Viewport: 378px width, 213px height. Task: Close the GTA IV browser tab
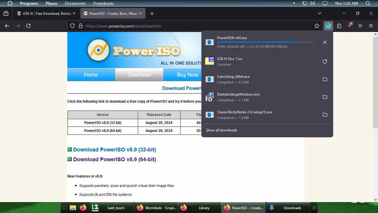(x=74, y=13)
